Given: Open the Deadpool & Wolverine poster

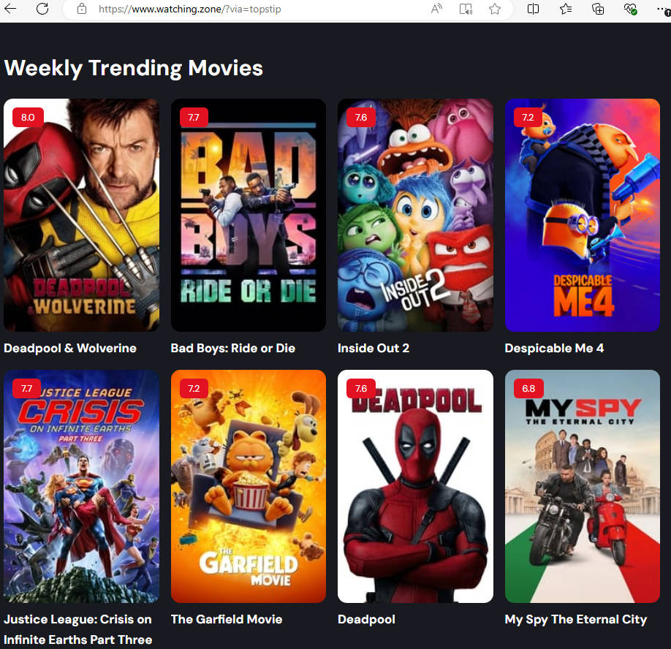Looking at the screenshot, I should [x=81, y=215].
